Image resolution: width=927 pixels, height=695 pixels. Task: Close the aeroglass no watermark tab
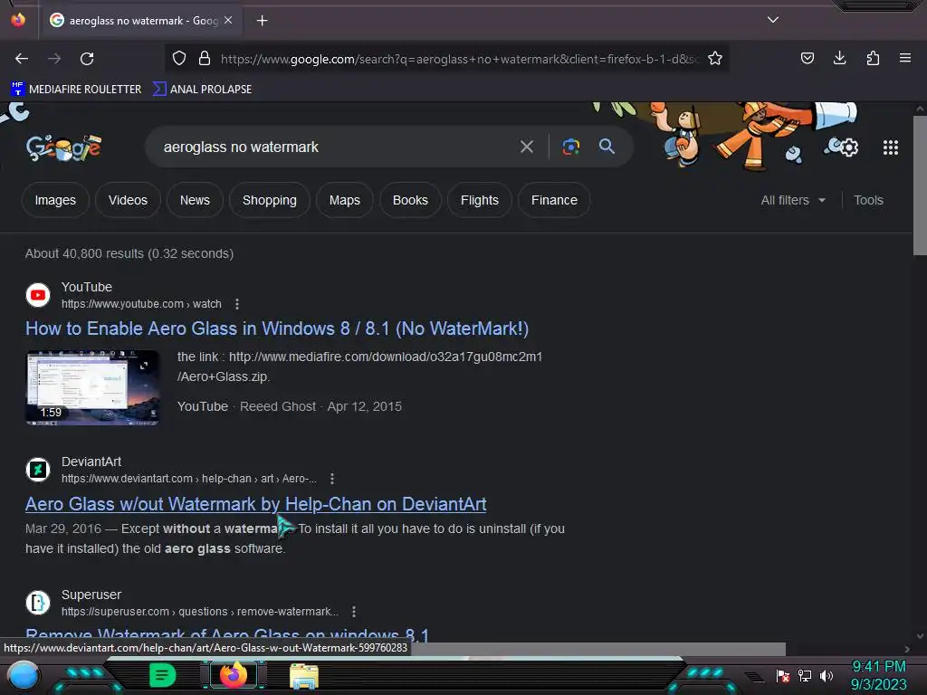pos(228,20)
